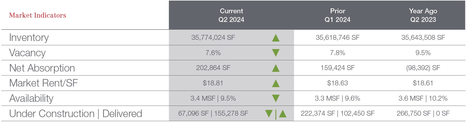
Task: Click the Market Indicators title
Action: (x=38, y=15)
